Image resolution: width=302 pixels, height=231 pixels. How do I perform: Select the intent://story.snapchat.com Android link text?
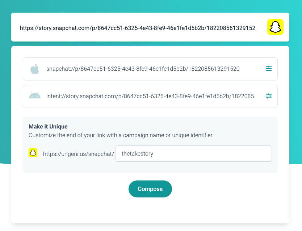pos(152,96)
